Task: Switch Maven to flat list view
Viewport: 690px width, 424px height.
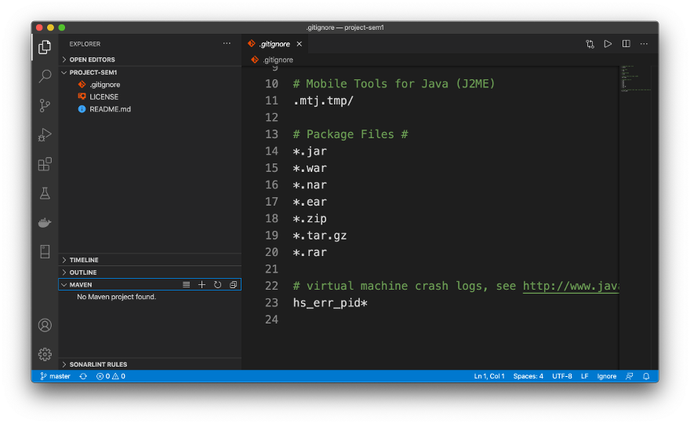Action: coord(186,285)
